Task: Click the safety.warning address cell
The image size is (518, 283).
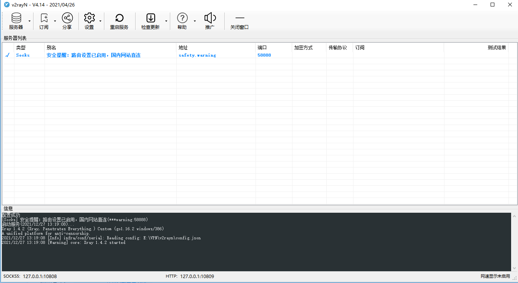Action: tap(197, 55)
